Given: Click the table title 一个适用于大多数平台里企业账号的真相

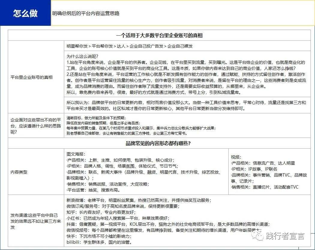Looking at the screenshot, I should pyautogui.click(x=159, y=36).
